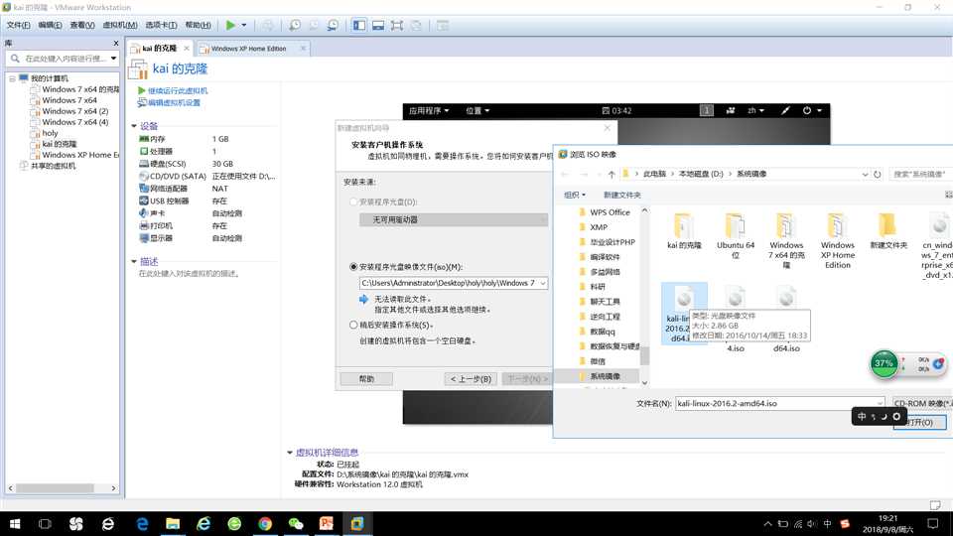Image resolution: width=953 pixels, height=536 pixels.
Task: Collapse the 描述 section
Action: 134,261
